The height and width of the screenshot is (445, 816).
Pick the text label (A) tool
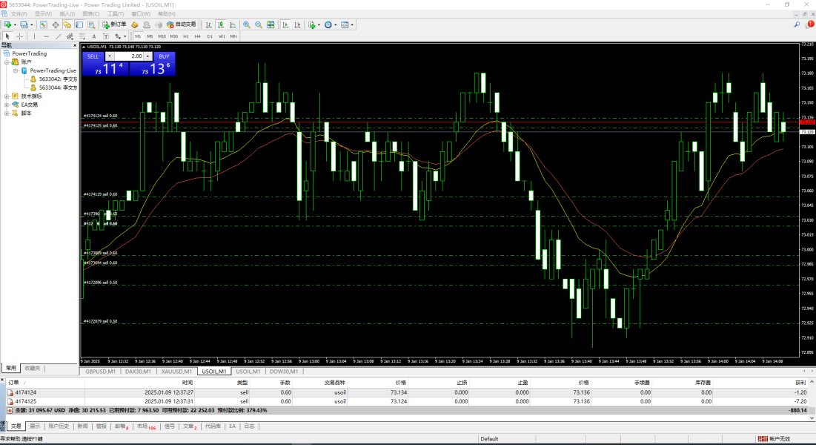pyautogui.click(x=93, y=36)
